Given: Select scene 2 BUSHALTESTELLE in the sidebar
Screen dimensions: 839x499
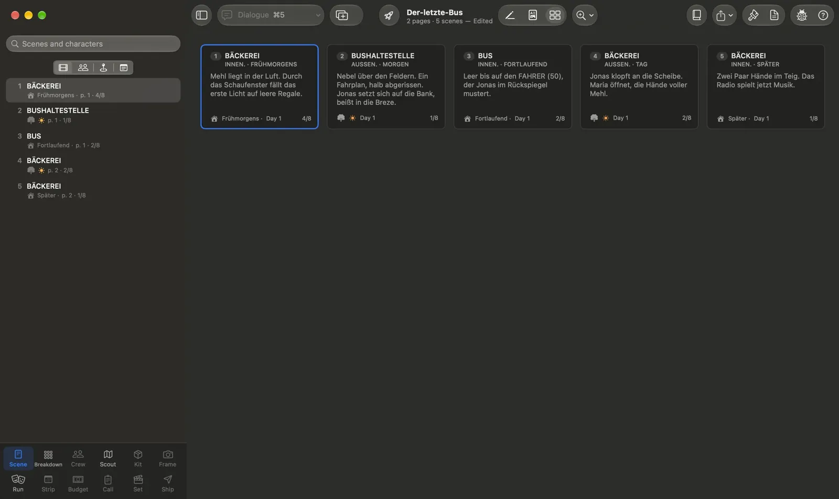Looking at the screenshot, I should pos(93,115).
